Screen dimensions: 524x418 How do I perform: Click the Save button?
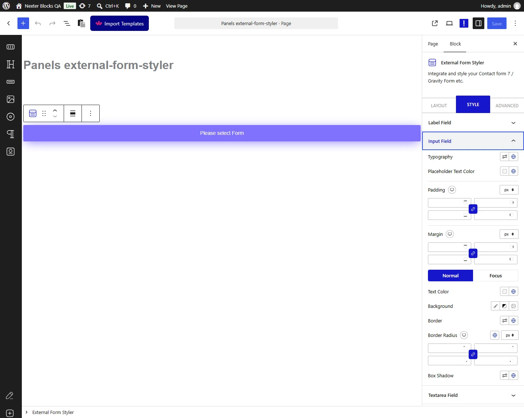tap(497, 23)
